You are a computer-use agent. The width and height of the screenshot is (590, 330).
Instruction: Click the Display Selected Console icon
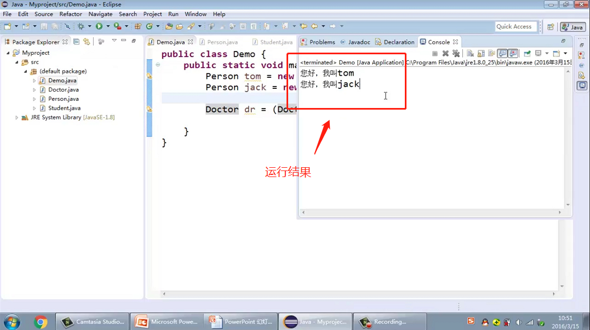pyautogui.click(x=538, y=54)
